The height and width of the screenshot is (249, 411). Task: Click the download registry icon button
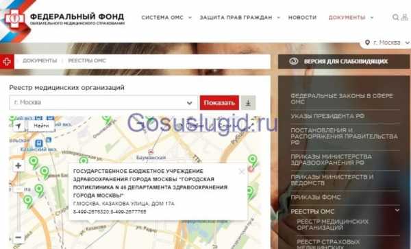coord(248,103)
